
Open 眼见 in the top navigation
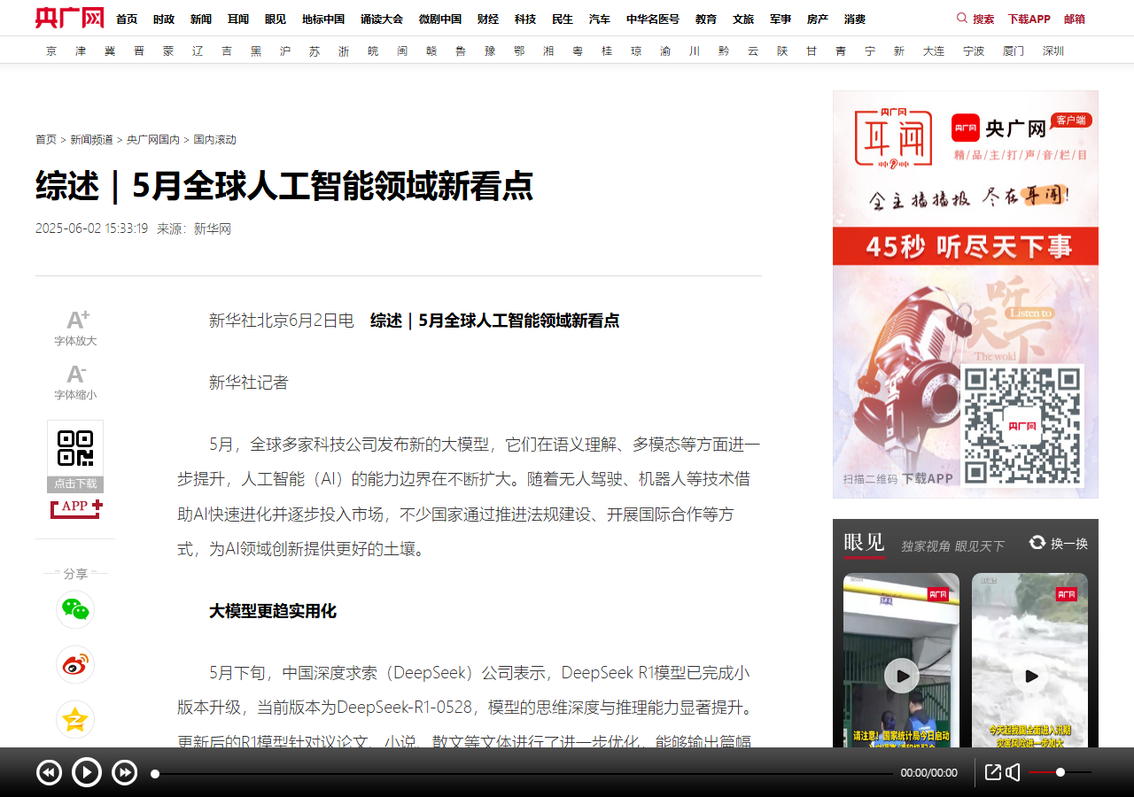coord(276,19)
